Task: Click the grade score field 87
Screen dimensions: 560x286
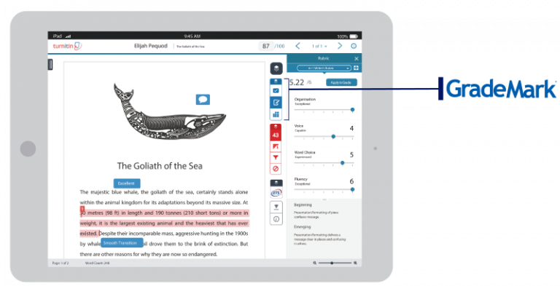Action: pos(266,46)
